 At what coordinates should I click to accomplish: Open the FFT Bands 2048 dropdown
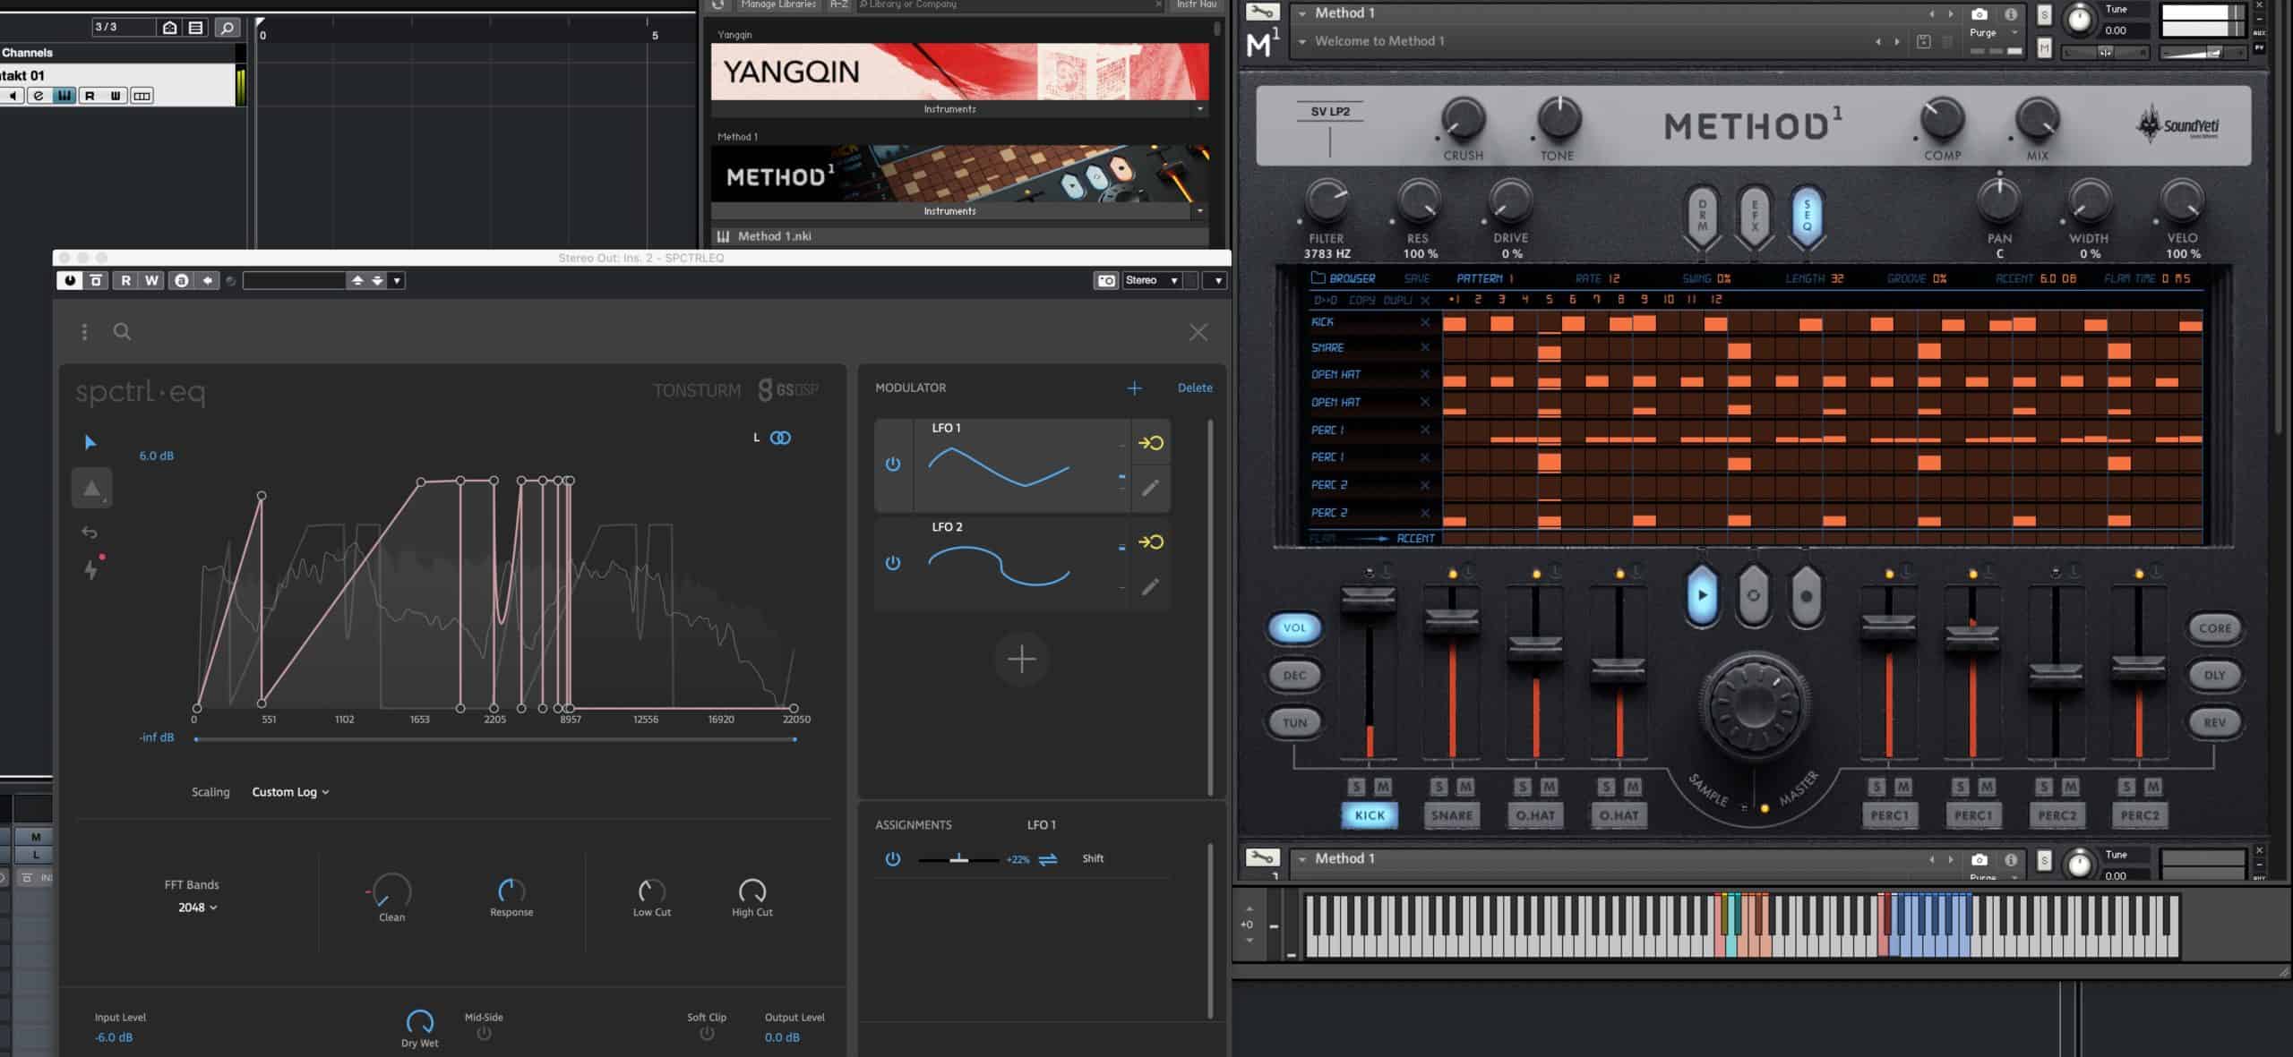[x=197, y=908]
